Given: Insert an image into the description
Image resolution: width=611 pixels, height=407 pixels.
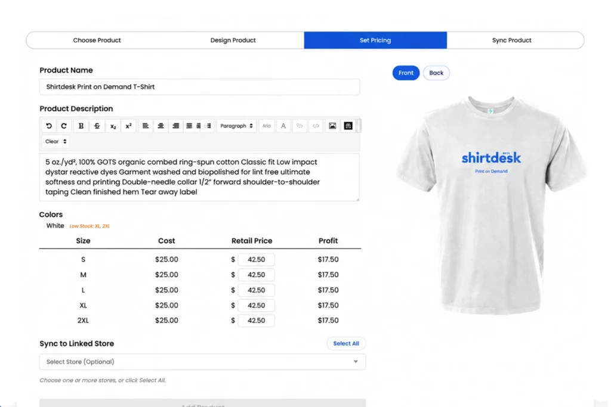Looking at the screenshot, I should coord(332,126).
